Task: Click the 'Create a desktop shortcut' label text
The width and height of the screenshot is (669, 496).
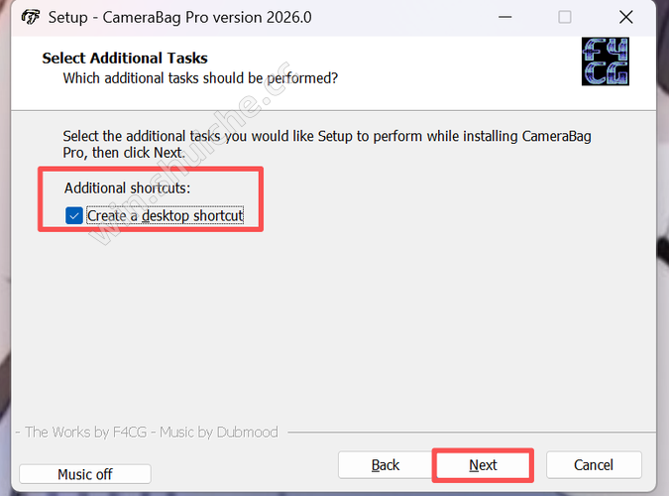Action: [165, 215]
